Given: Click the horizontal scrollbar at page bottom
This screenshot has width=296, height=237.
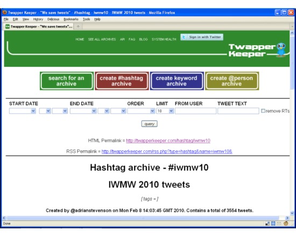Looking at the screenshot, I should 143,218.
